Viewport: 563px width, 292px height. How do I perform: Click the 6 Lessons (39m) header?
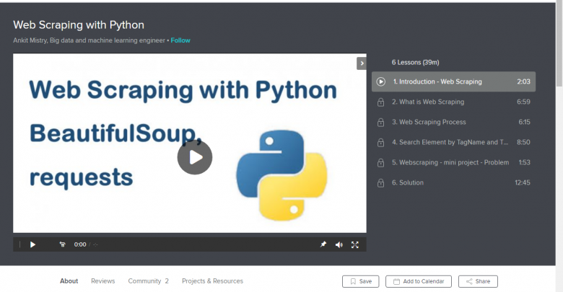coord(416,63)
